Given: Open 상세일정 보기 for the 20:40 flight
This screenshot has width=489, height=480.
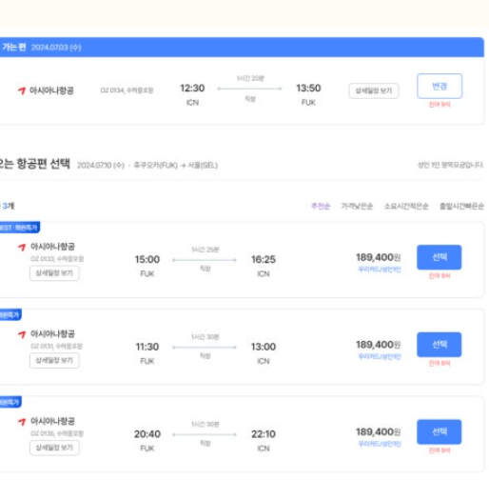Looking at the screenshot, I should (x=54, y=448).
